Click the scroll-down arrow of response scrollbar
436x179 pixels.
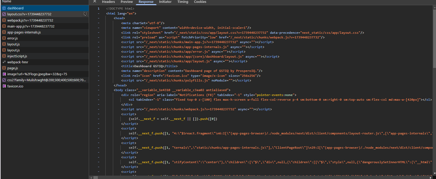tap(434, 173)
